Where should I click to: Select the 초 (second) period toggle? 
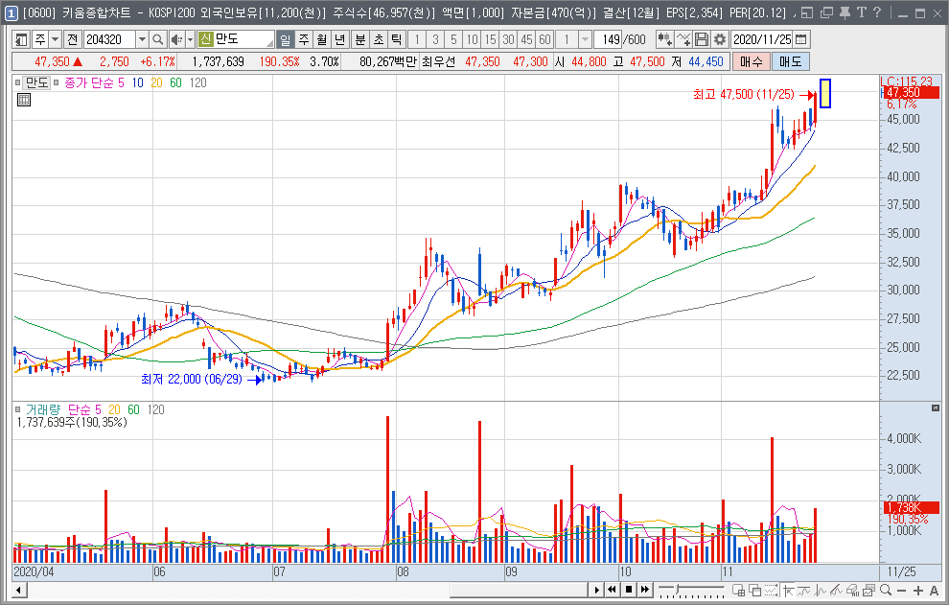point(379,40)
